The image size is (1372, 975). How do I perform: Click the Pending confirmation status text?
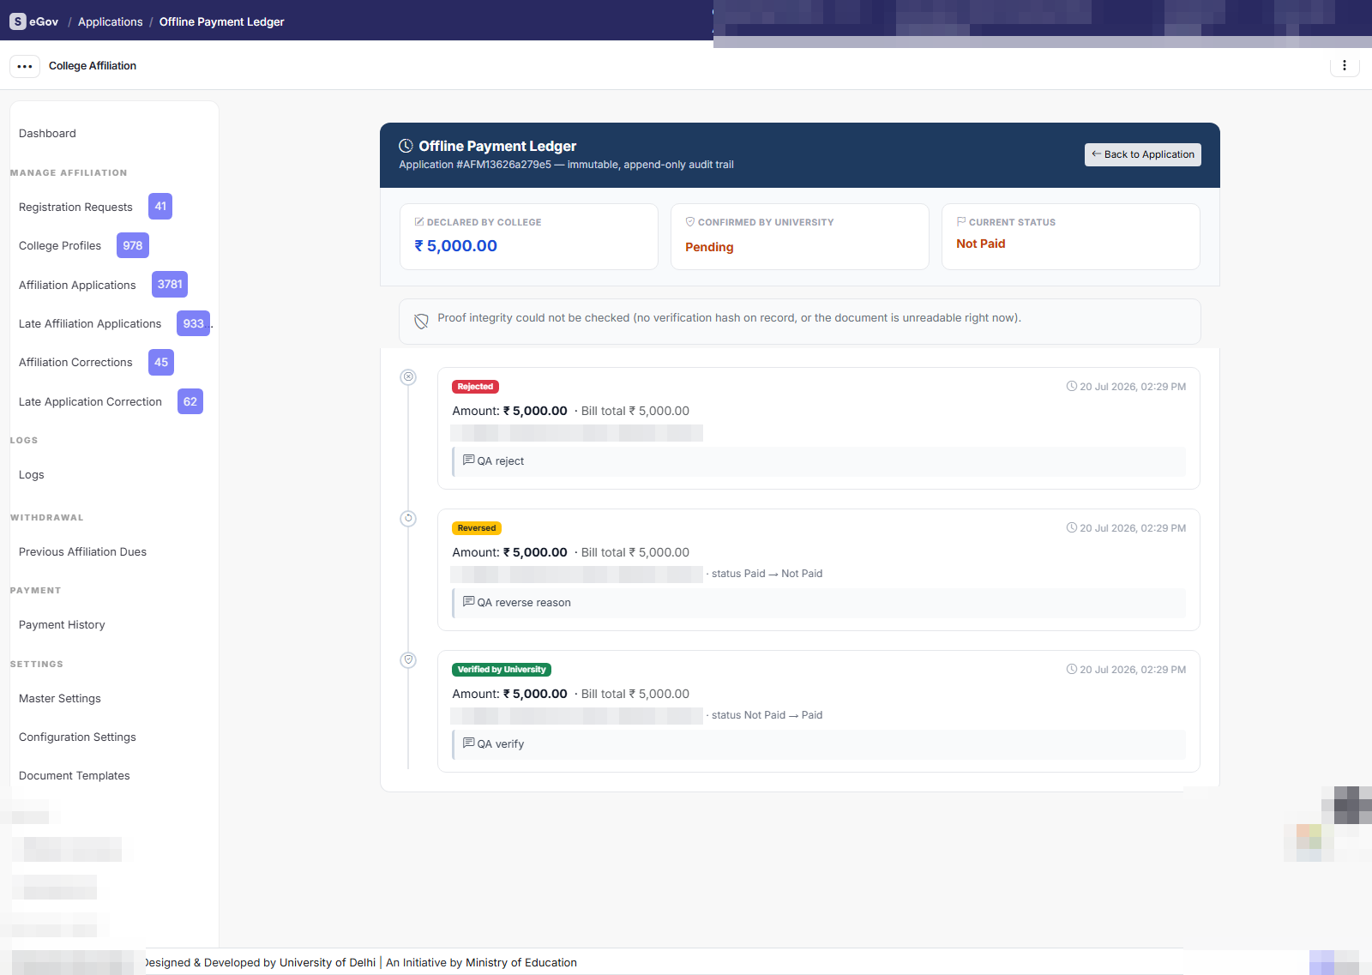(x=709, y=247)
